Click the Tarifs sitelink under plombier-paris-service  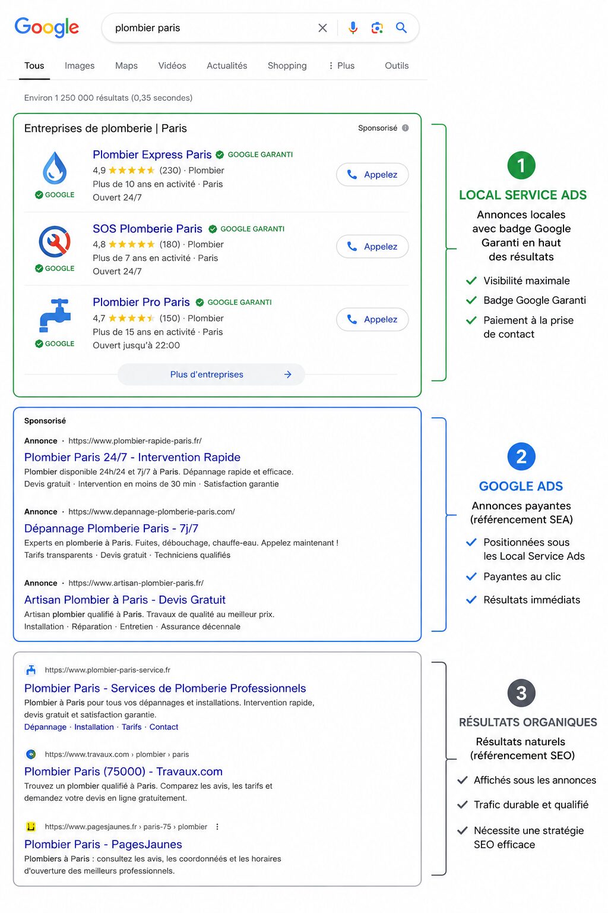[x=132, y=727]
